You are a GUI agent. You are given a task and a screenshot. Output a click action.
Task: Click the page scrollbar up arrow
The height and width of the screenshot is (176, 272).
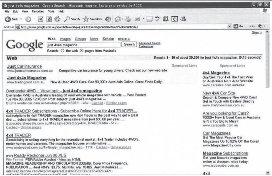[x=267, y=32]
